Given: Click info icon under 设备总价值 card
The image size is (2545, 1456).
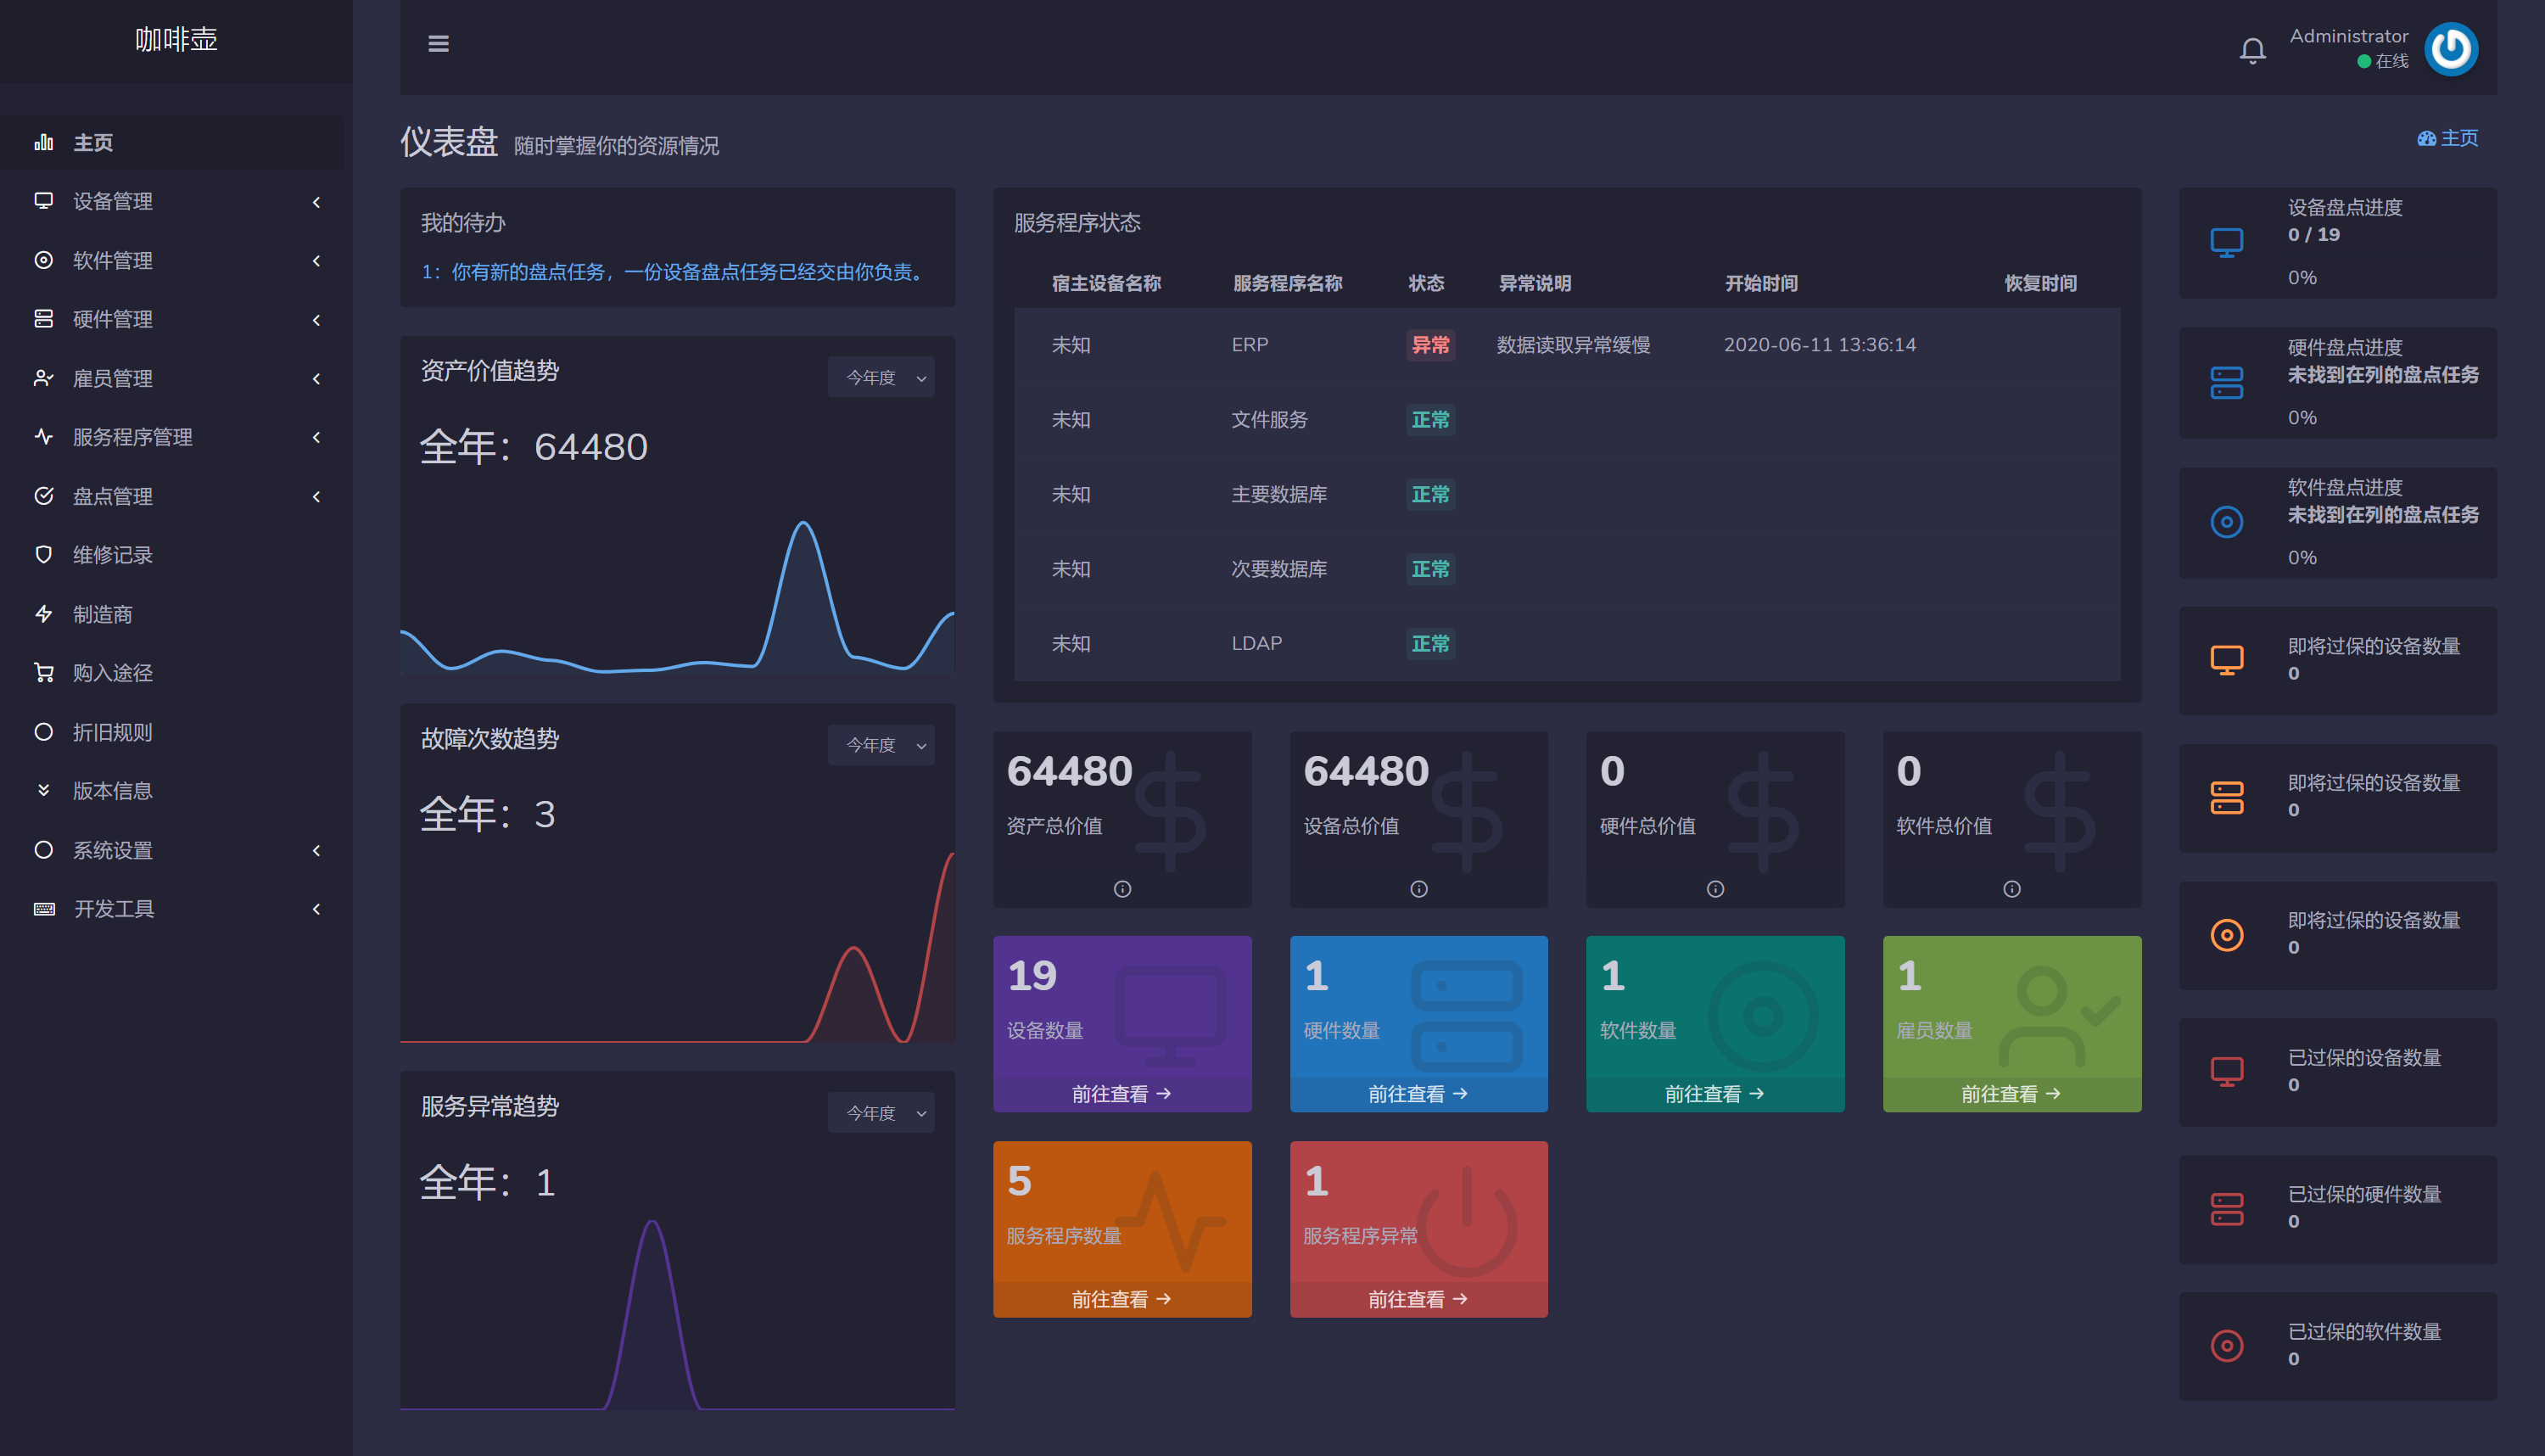Looking at the screenshot, I should (1418, 888).
